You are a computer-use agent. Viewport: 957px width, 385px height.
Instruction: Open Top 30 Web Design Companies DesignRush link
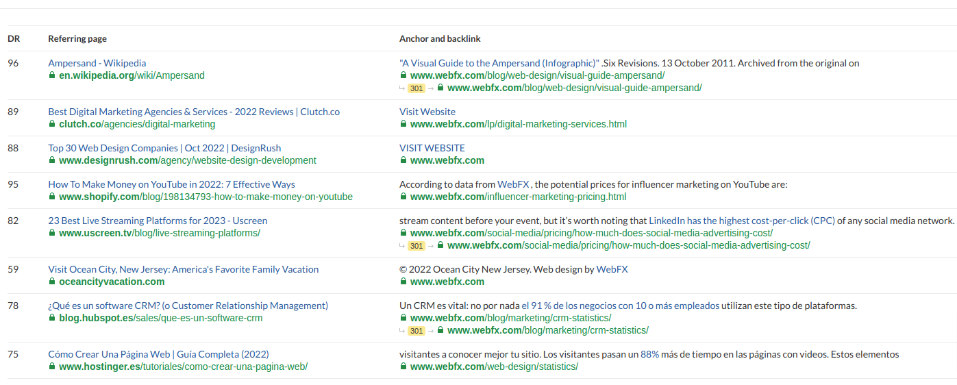tap(164, 148)
